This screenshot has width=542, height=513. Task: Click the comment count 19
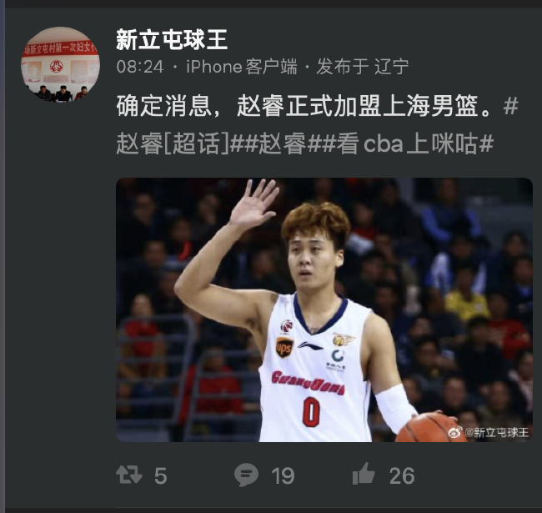tap(283, 475)
